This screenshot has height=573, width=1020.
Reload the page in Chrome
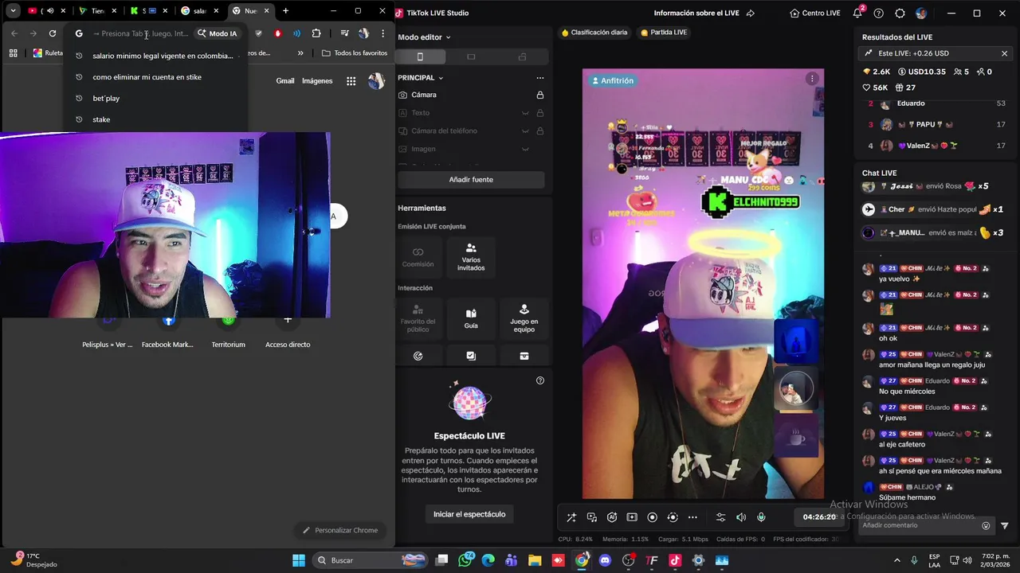coord(53,33)
